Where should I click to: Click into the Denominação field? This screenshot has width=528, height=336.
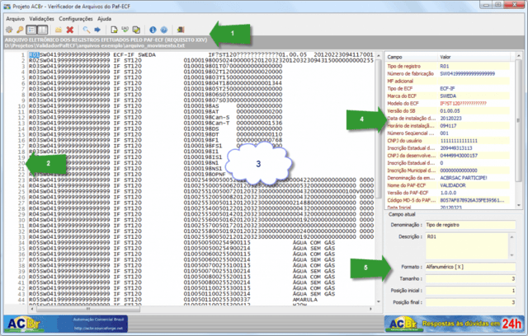(x=470, y=225)
